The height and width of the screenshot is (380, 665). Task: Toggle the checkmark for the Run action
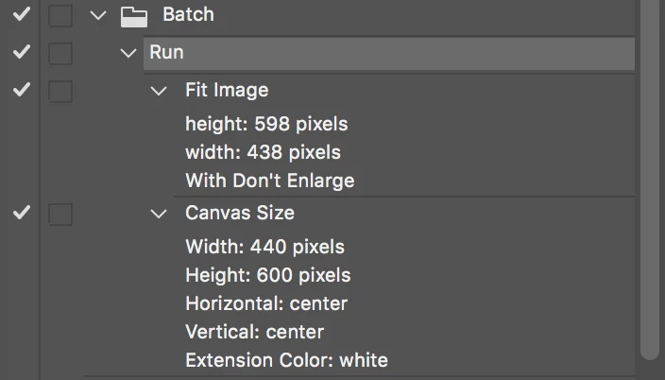coord(21,52)
